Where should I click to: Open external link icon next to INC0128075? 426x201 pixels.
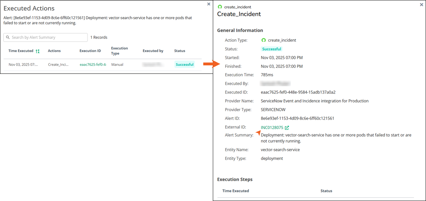coord(287,128)
